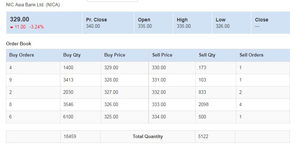Click the Sell Orders column header
298x150 pixels.
point(252,55)
